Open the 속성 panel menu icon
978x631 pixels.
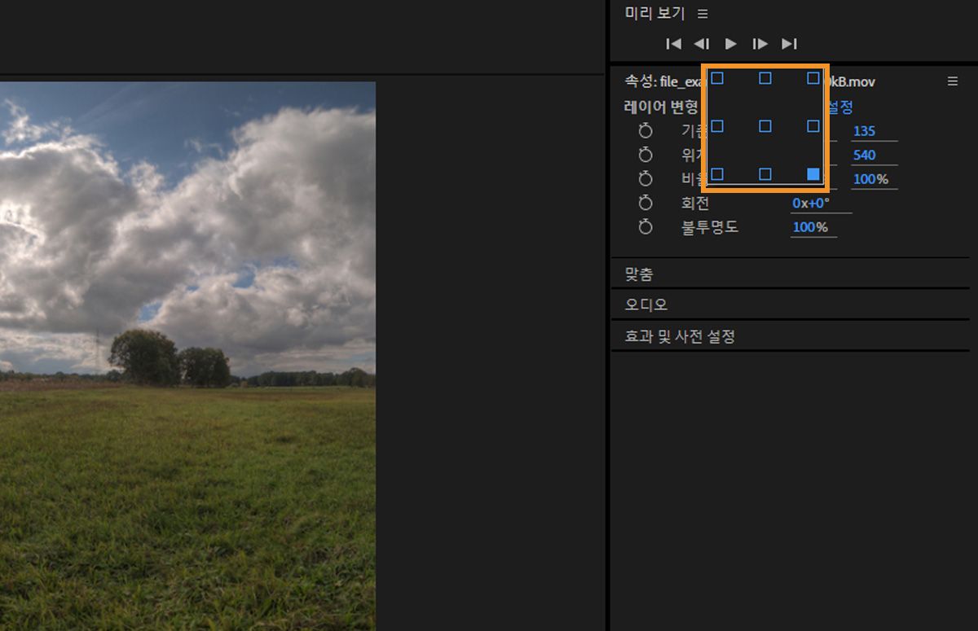pyautogui.click(x=952, y=81)
